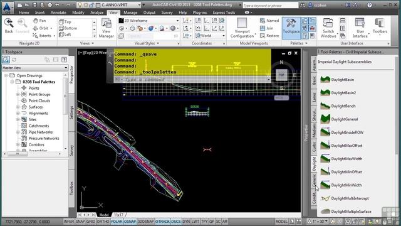
Task: Select the DaylightMinWidth subassembly
Action: point(341,185)
